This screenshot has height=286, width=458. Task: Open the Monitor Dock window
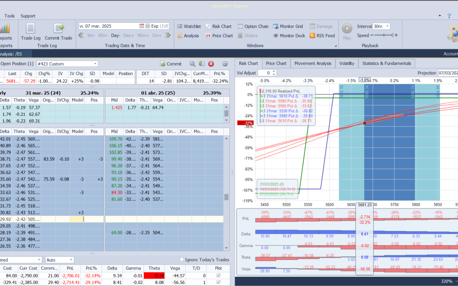pyautogui.click(x=289, y=36)
